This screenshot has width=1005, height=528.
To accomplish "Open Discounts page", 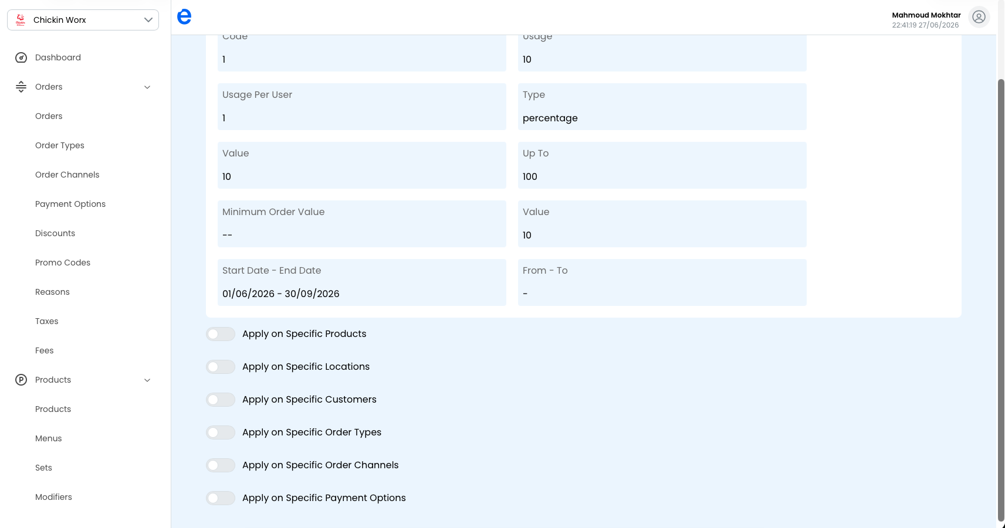I will point(55,233).
